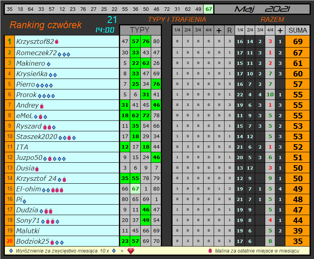The height and width of the screenshot is (259, 314).
Task: Select player name Sony71
Action: tap(28, 220)
